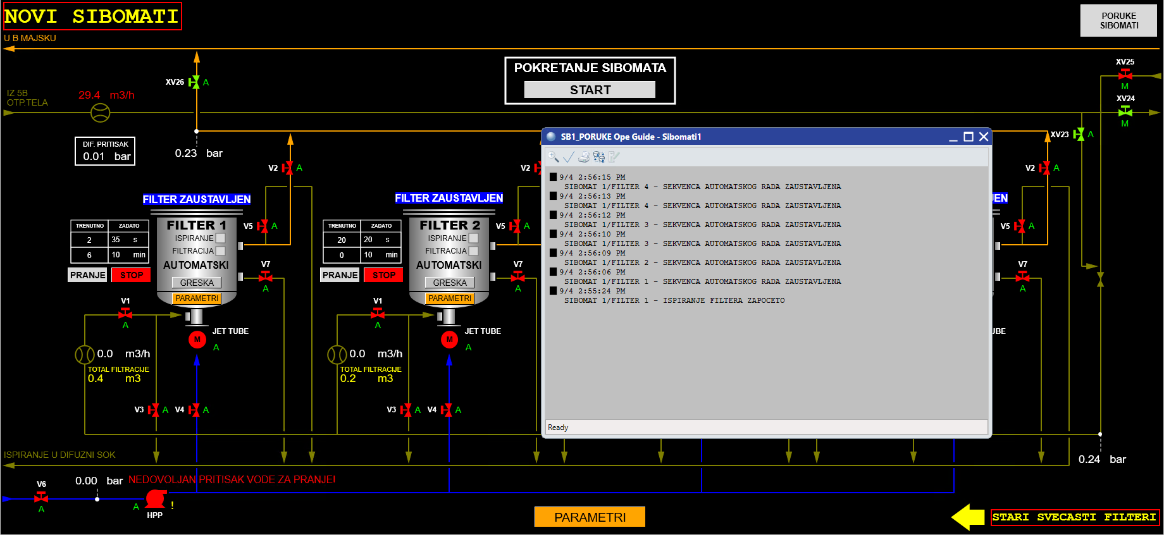Viewport: 1164px width, 535px height.
Task: Click Filter 2 ZADATO seconds value 20
Action: [368, 240]
